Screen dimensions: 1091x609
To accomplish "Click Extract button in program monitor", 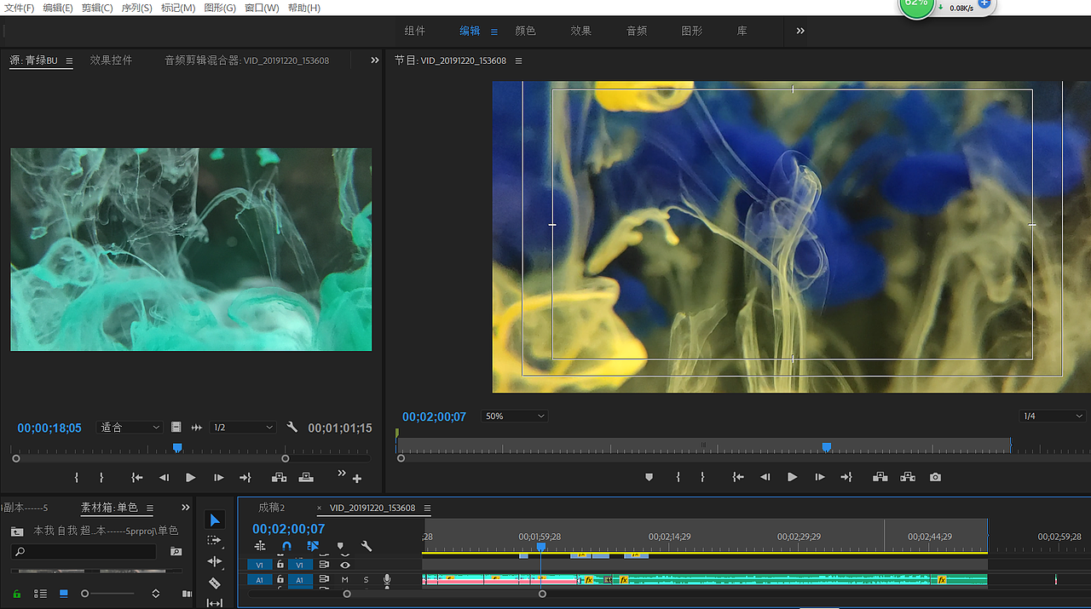I will 908,477.
